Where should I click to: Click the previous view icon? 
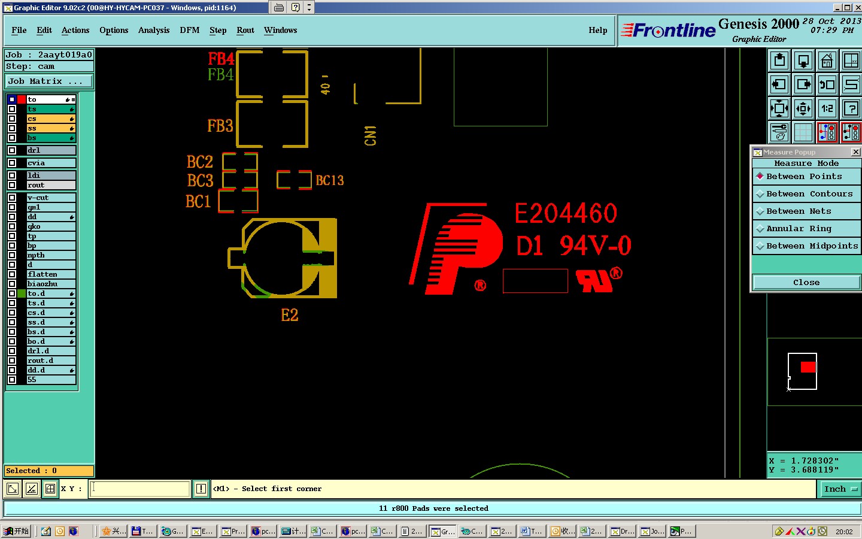tap(827, 84)
